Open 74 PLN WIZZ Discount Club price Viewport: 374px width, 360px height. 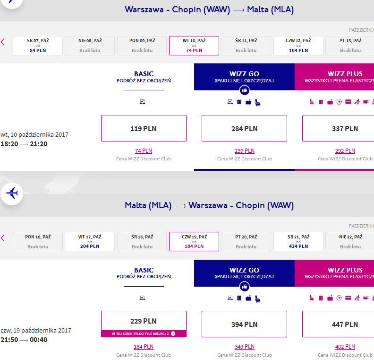144,151
